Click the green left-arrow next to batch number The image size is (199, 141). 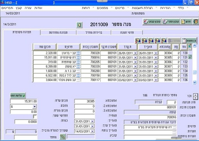point(79,25)
